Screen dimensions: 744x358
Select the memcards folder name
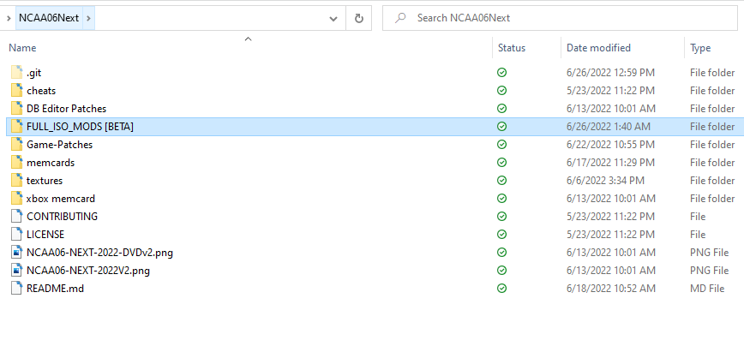click(x=51, y=163)
